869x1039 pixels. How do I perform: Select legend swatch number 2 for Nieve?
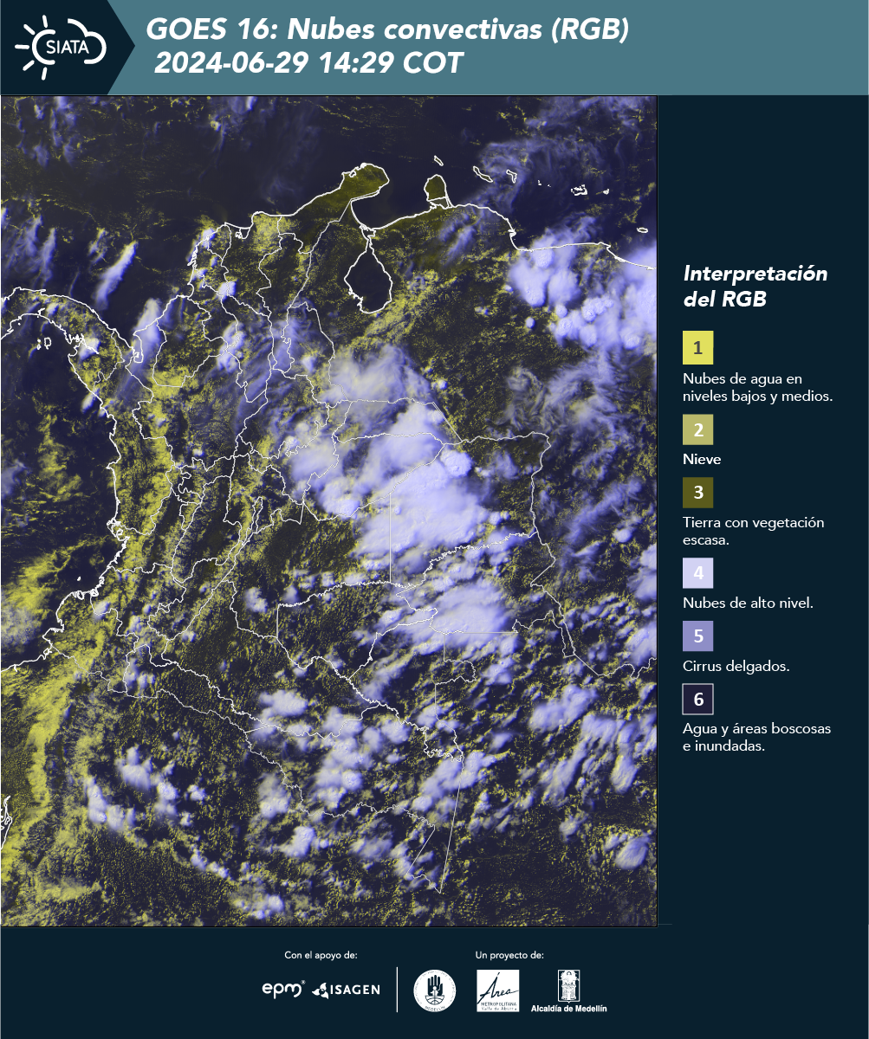(x=697, y=429)
